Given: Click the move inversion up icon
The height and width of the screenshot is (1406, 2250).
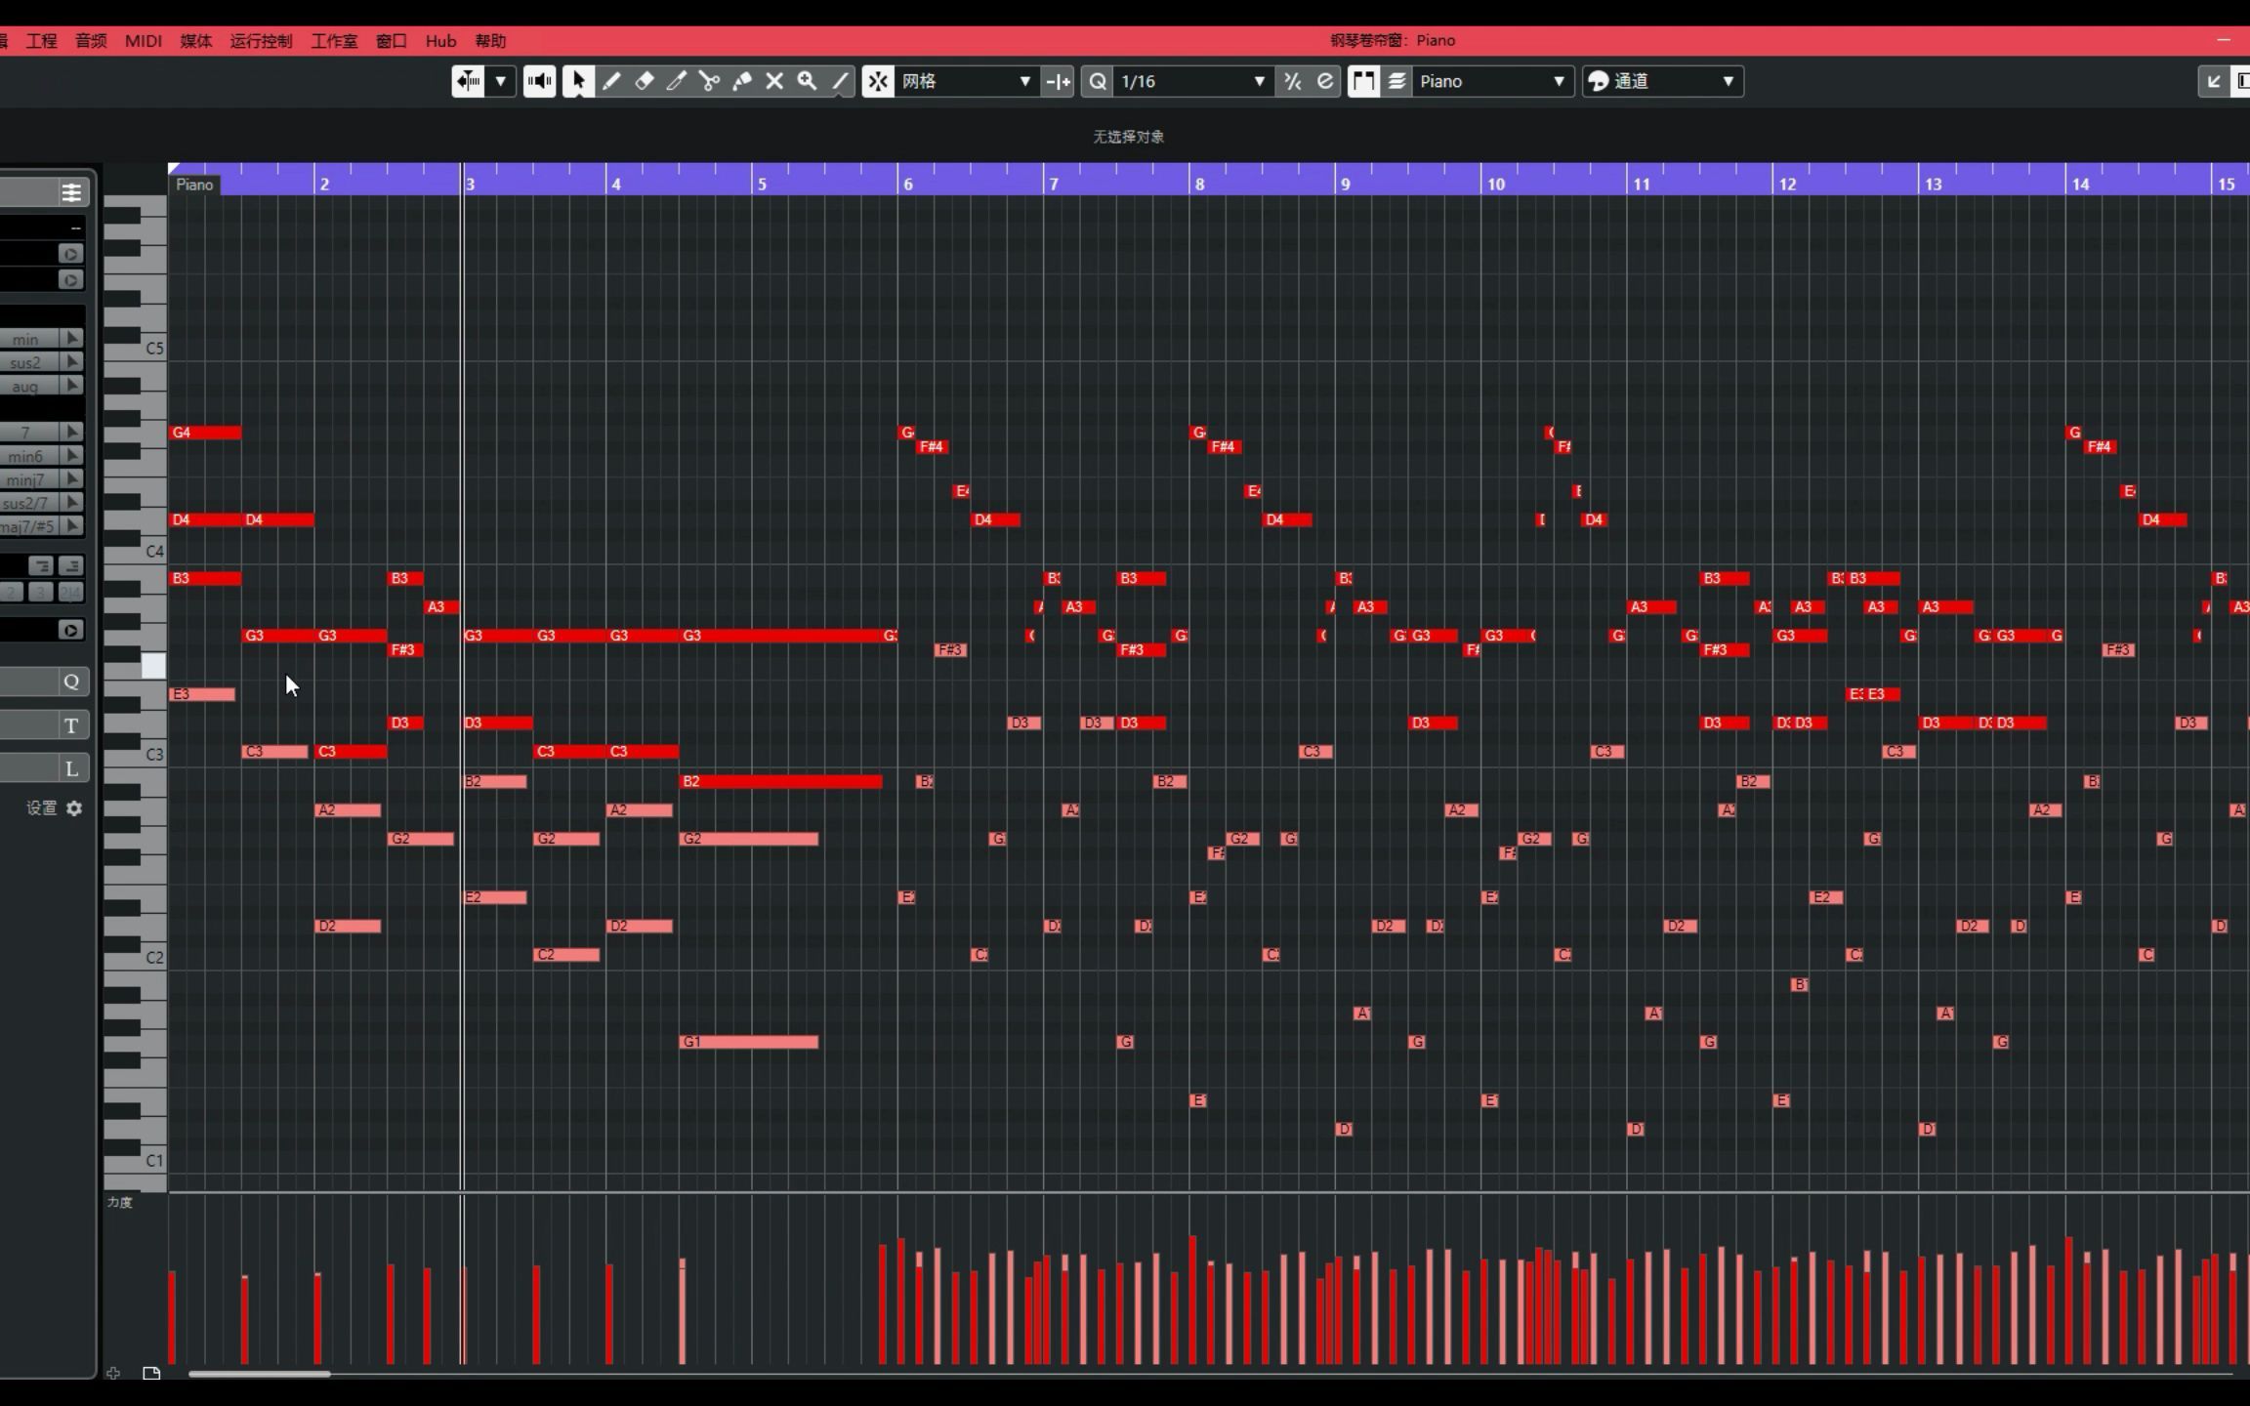Looking at the screenshot, I should click(40, 565).
